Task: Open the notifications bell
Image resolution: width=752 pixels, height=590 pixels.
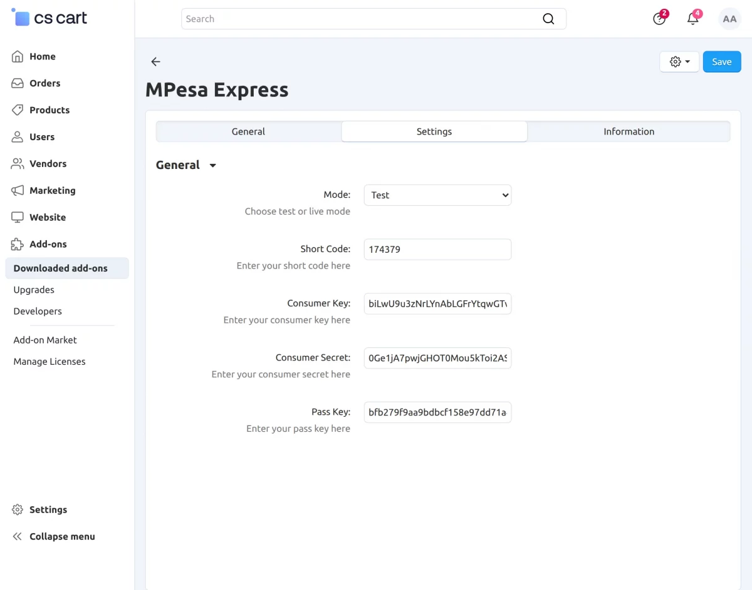Action: 693,19
